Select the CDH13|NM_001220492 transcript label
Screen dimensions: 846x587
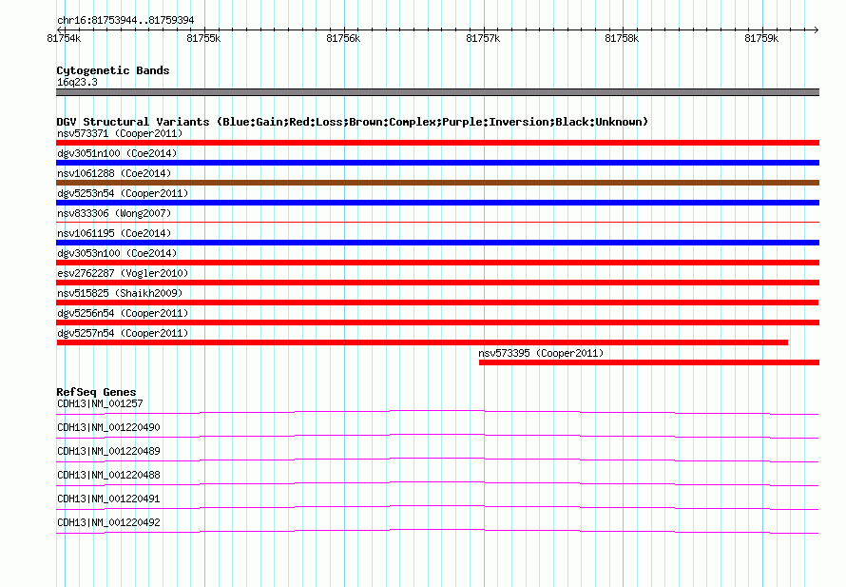(108, 522)
